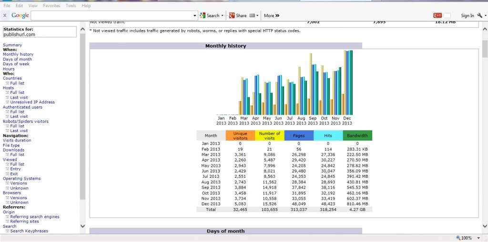Click the Google Search button
The width and height of the screenshot is (488, 242).
click(x=210, y=16)
